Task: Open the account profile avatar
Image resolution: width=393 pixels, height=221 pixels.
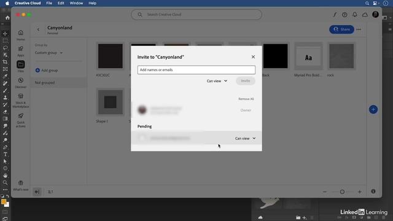Action: tap(375, 15)
